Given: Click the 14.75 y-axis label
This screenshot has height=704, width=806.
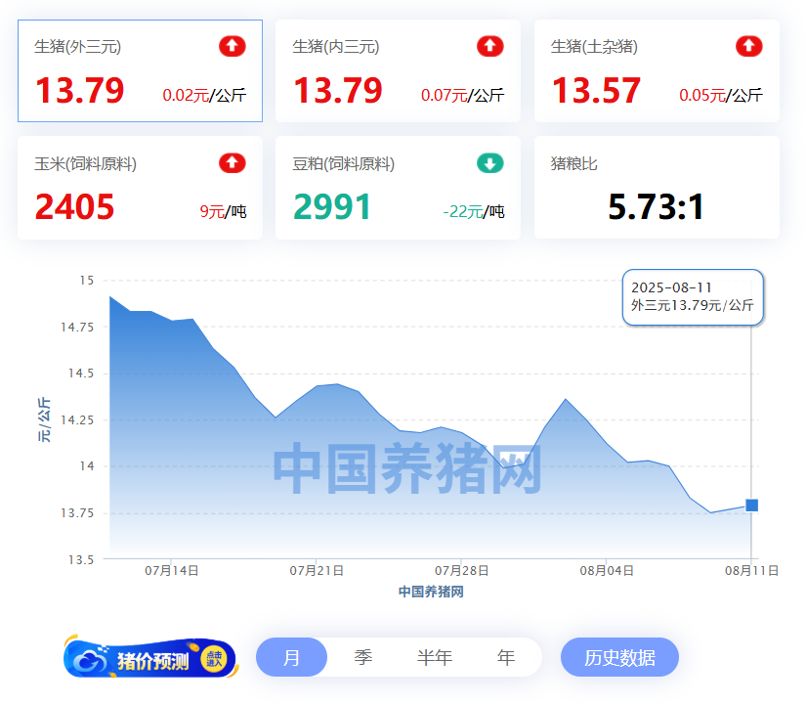Looking at the screenshot, I should click(77, 328).
